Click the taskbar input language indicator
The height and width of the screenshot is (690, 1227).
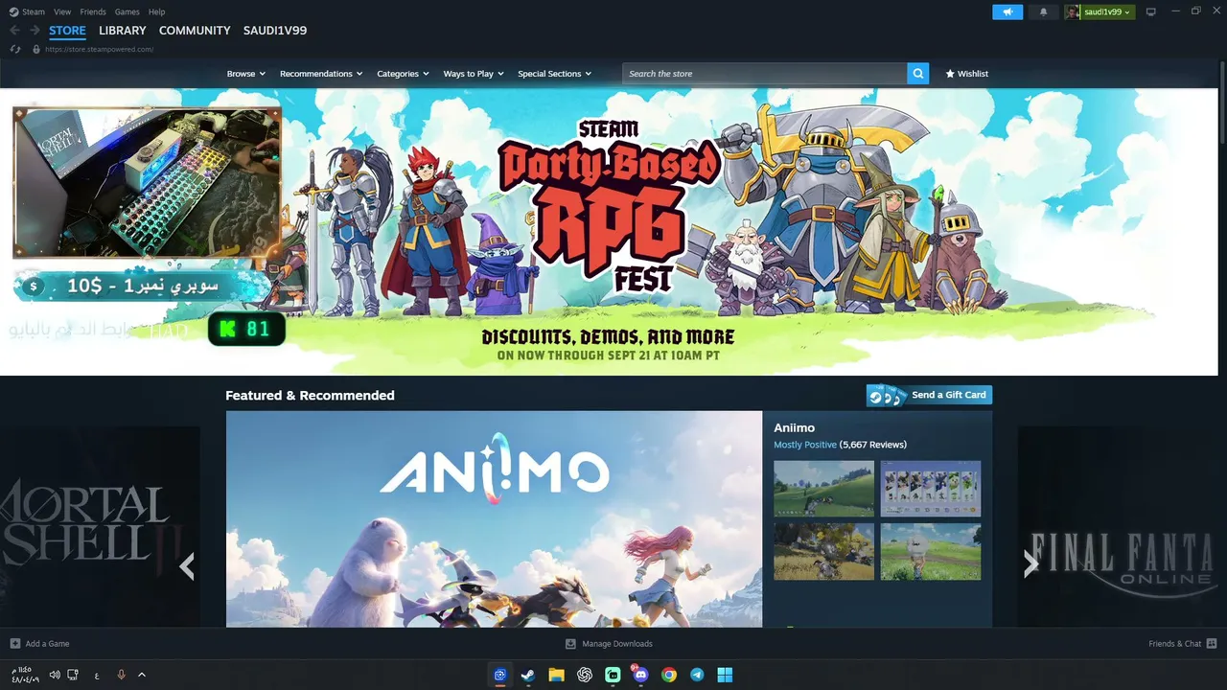(x=97, y=675)
